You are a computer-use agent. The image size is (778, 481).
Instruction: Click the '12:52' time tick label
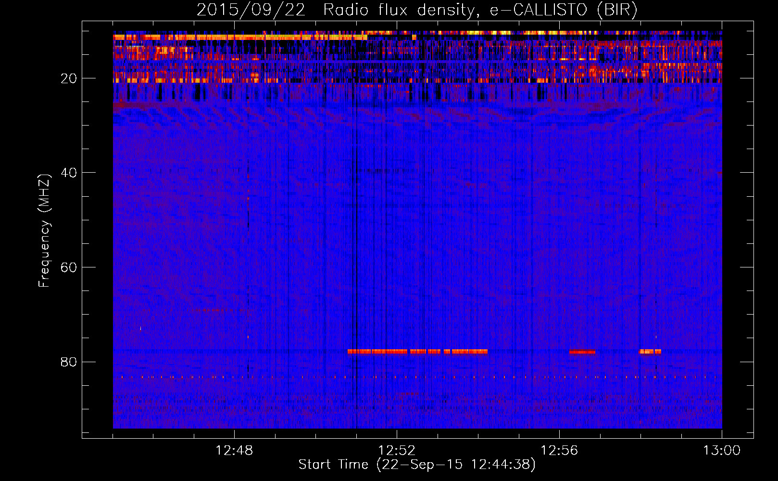(x=397, y=451)
